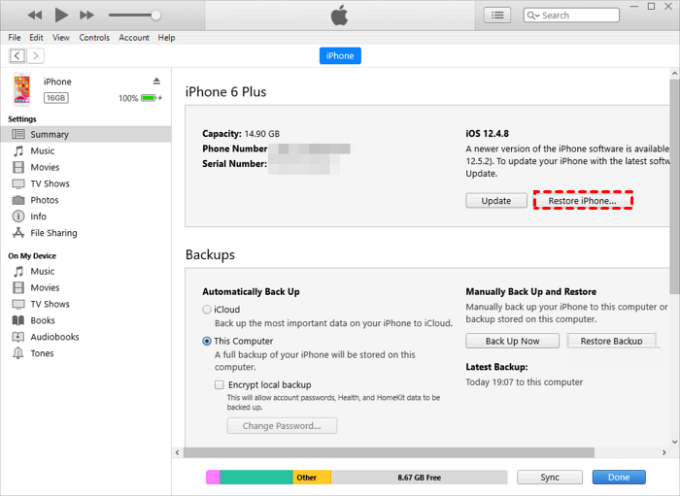Click the Restore iPhone button
Screen dimensions: 680x496
(x=583, y=201)
